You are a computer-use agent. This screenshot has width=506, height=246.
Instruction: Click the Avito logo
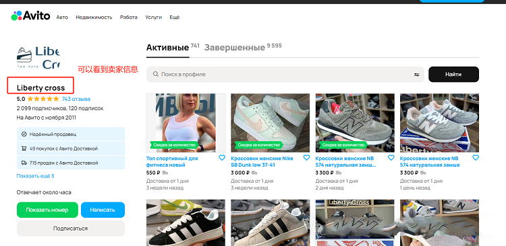click(x=30, y=15)
